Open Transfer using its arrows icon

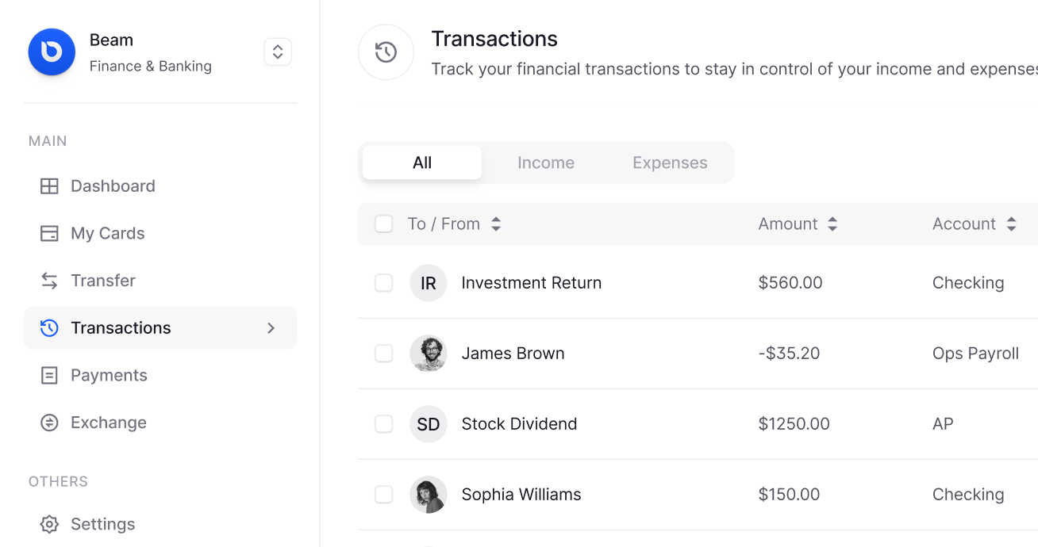coord(49,280)
